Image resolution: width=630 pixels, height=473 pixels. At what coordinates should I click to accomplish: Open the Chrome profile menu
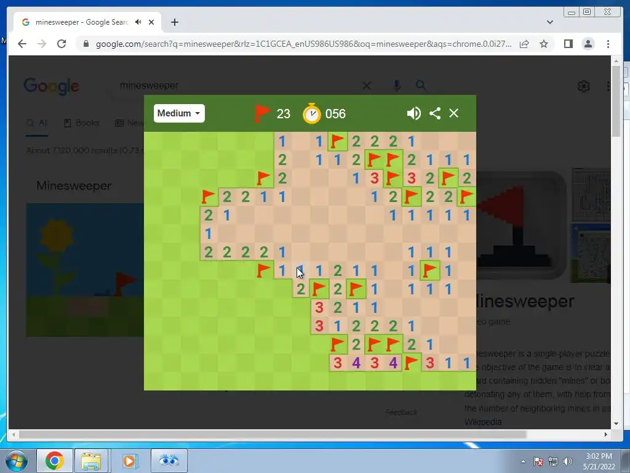point(588,44)
